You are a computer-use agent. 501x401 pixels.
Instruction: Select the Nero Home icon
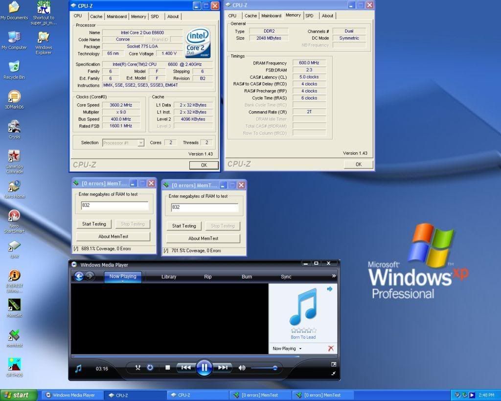14,189
